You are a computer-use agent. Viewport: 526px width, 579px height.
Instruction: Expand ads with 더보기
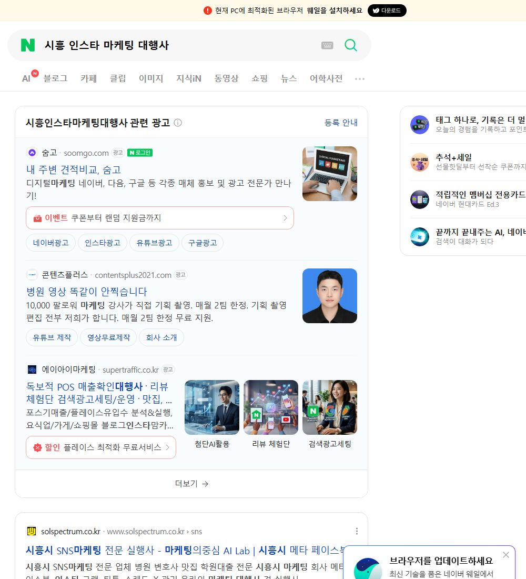pyautogui.click(x=191, y=484)
